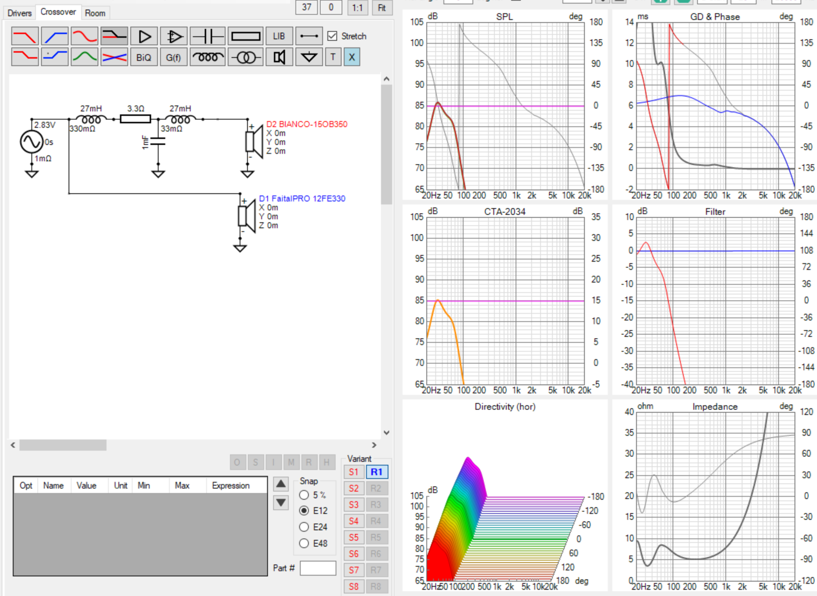Viewport: 817px width, 596px height.
Task: Select the red low-pass filter tool
Action: click(x=25, y=36)
